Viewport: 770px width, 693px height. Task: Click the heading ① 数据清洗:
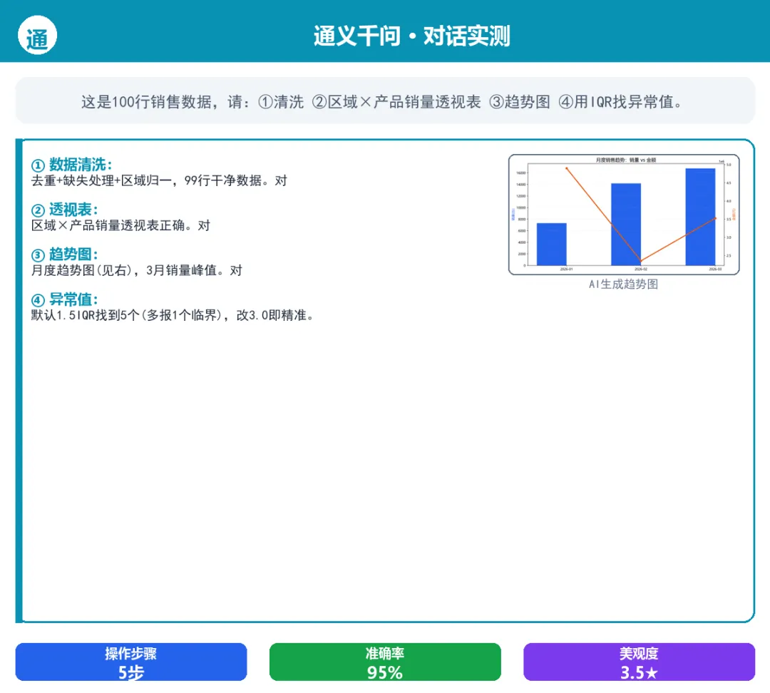[72, 165]
